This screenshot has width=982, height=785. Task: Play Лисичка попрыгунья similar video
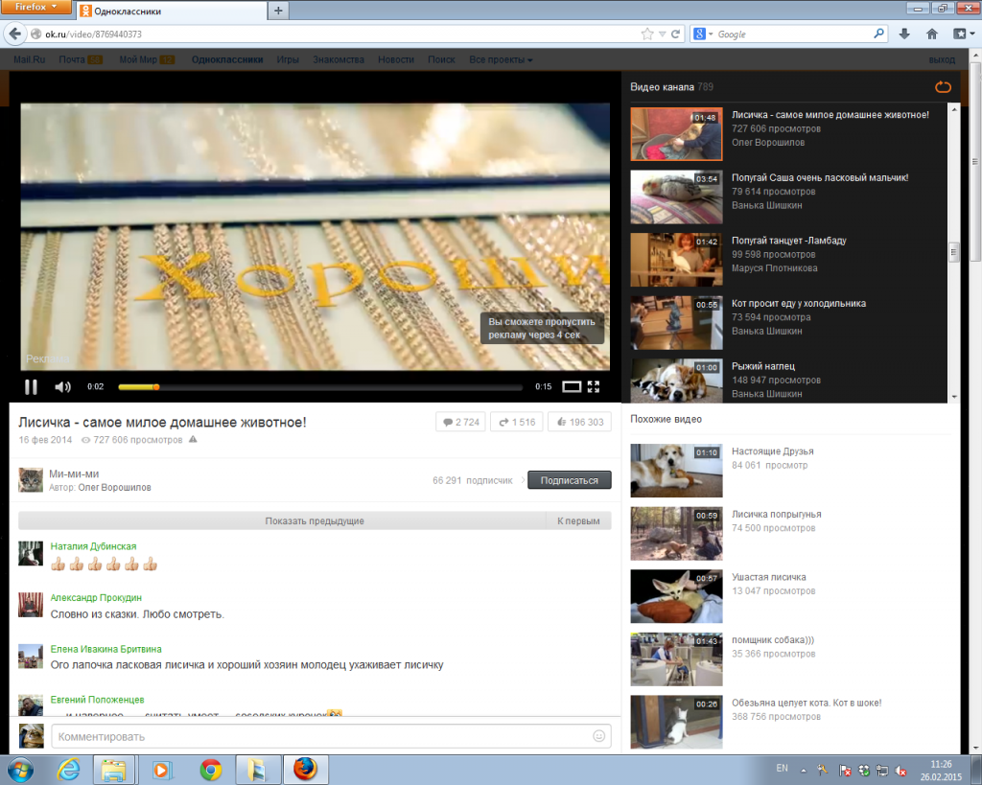pyautogui.click(x=676, y=533)
